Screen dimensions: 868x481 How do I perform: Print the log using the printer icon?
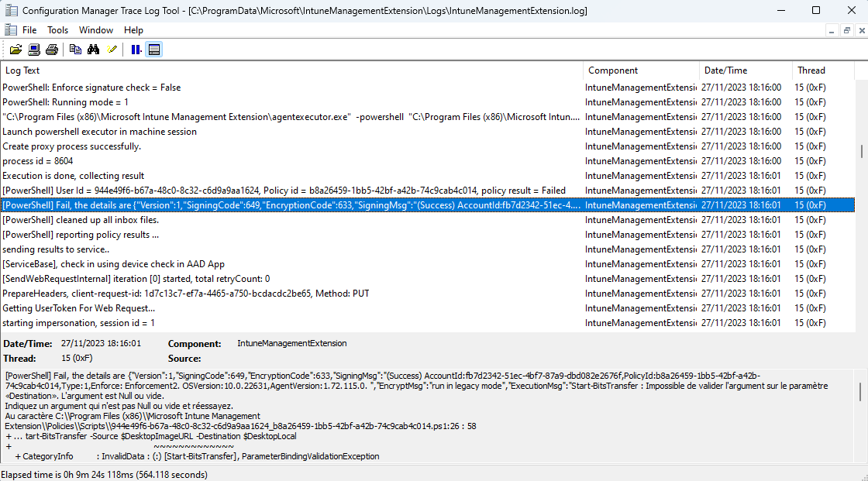[x=51, y=49]
